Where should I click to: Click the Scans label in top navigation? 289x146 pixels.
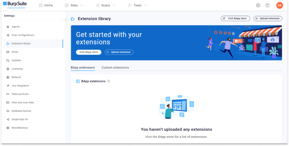[106, 5]
